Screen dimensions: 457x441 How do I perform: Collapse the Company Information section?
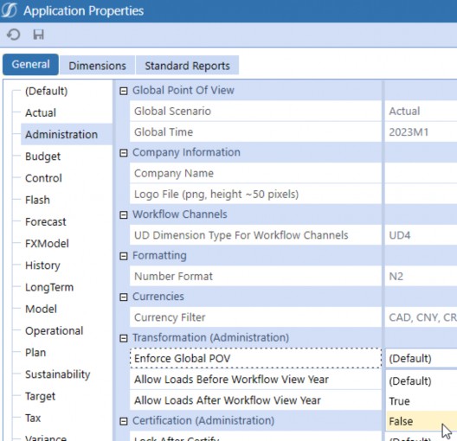click(x=124, y=153)
